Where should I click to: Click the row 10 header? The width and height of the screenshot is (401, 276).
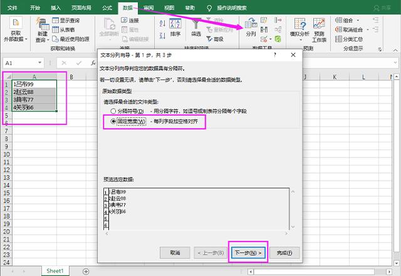click(x=7, y=154)
